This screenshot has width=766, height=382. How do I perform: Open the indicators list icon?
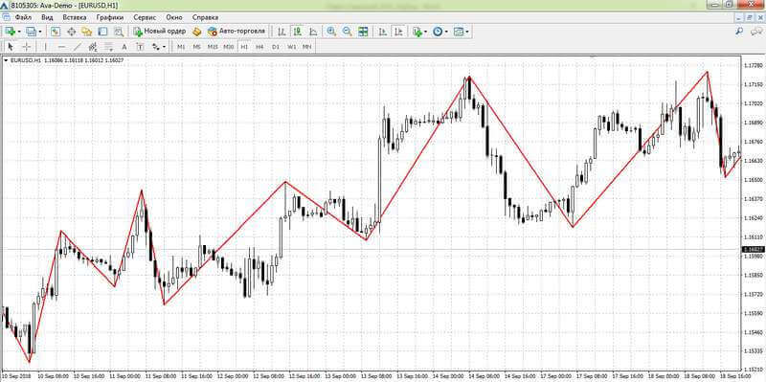417,32
